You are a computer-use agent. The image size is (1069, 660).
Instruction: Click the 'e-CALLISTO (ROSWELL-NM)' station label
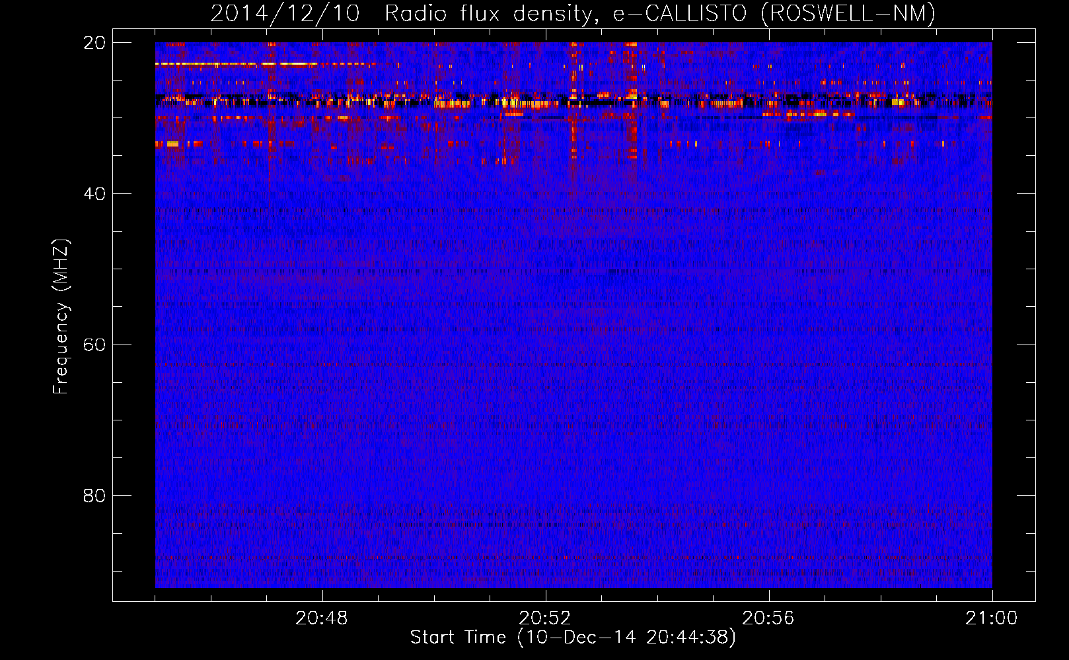coord(774,14)
